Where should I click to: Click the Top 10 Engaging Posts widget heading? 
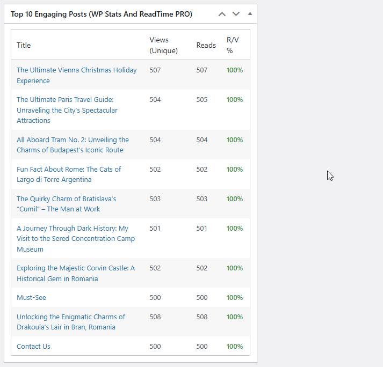coord(101,14)
